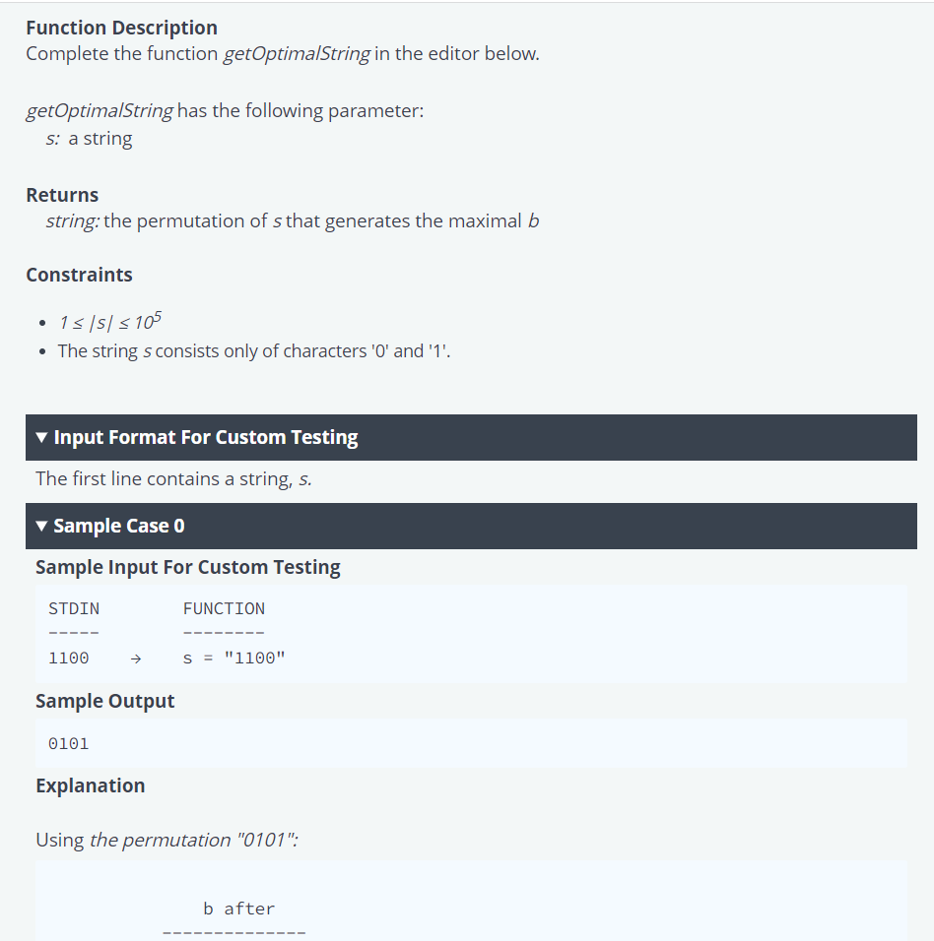
Task: Click the 'b after' column header
Action: click(239, 910)
